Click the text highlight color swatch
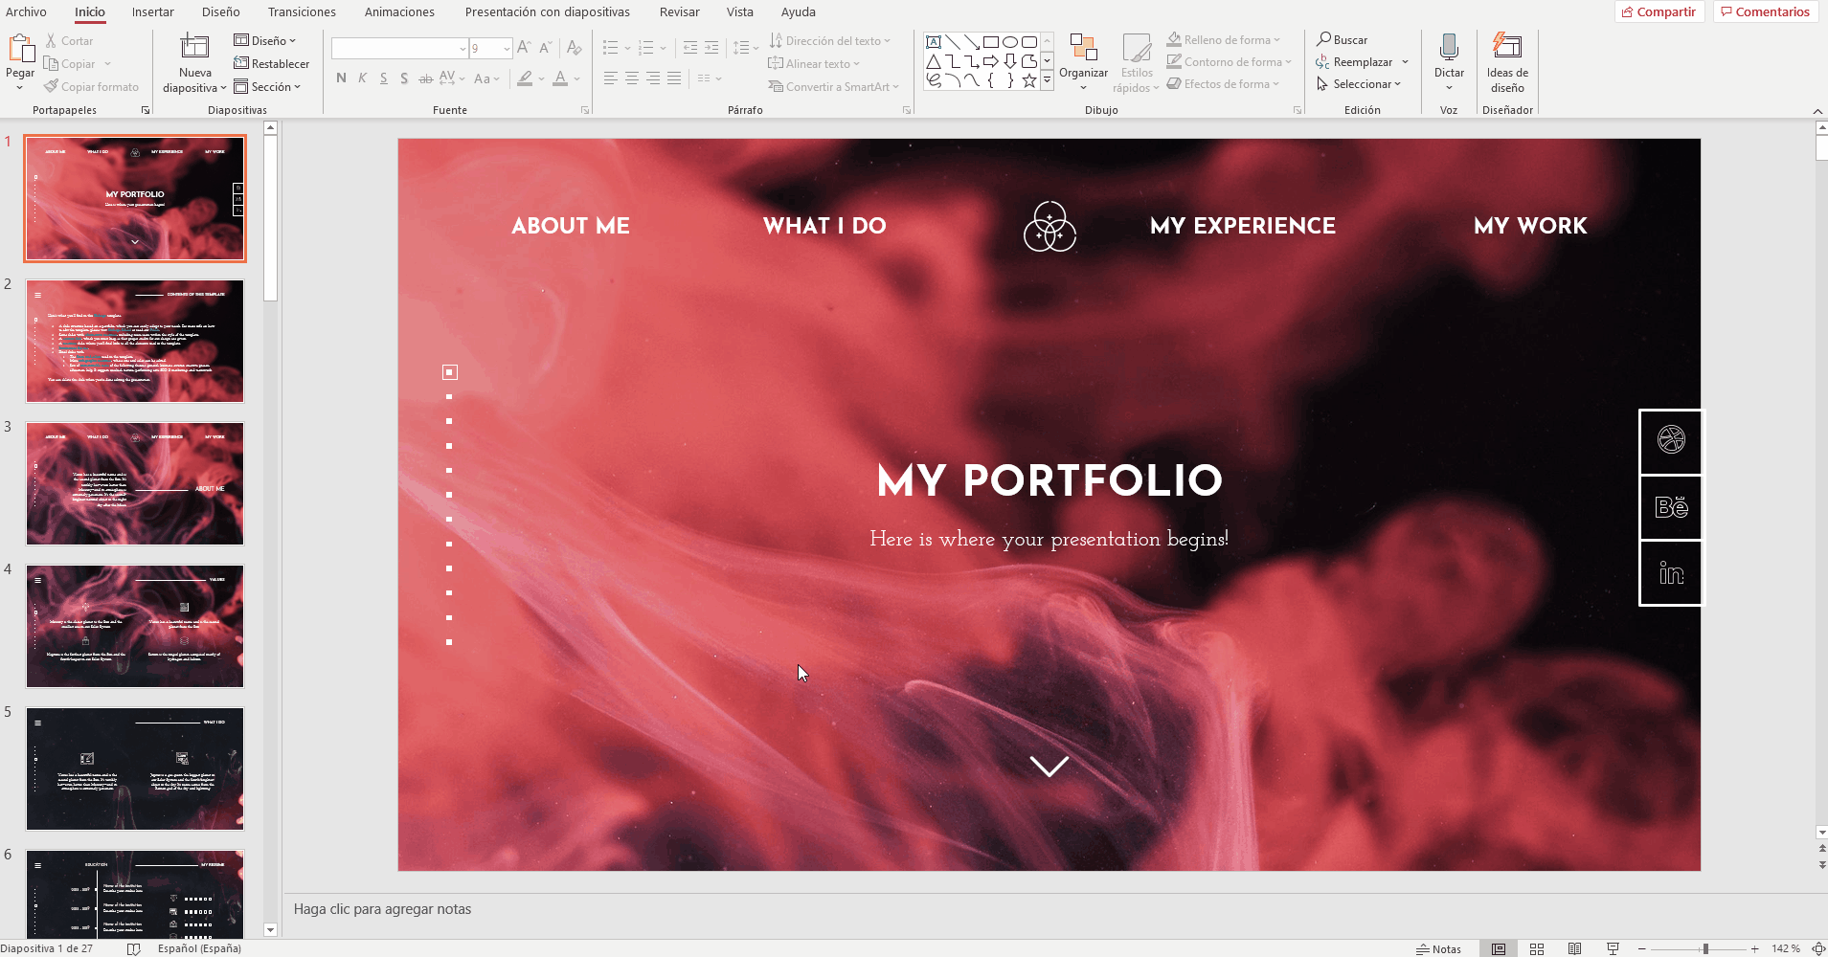The image size is (1828, 957). [525, 78]
